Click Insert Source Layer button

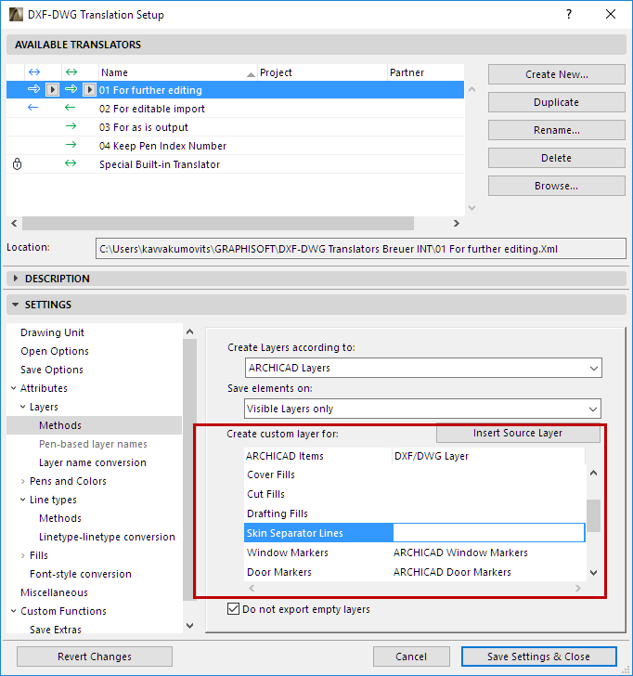(518, 433)
